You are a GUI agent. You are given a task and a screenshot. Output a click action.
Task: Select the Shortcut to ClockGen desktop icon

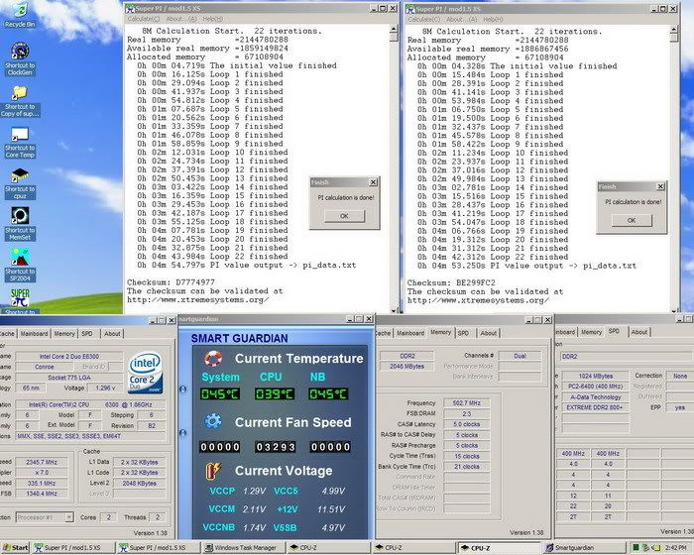(x=20, y=58)
